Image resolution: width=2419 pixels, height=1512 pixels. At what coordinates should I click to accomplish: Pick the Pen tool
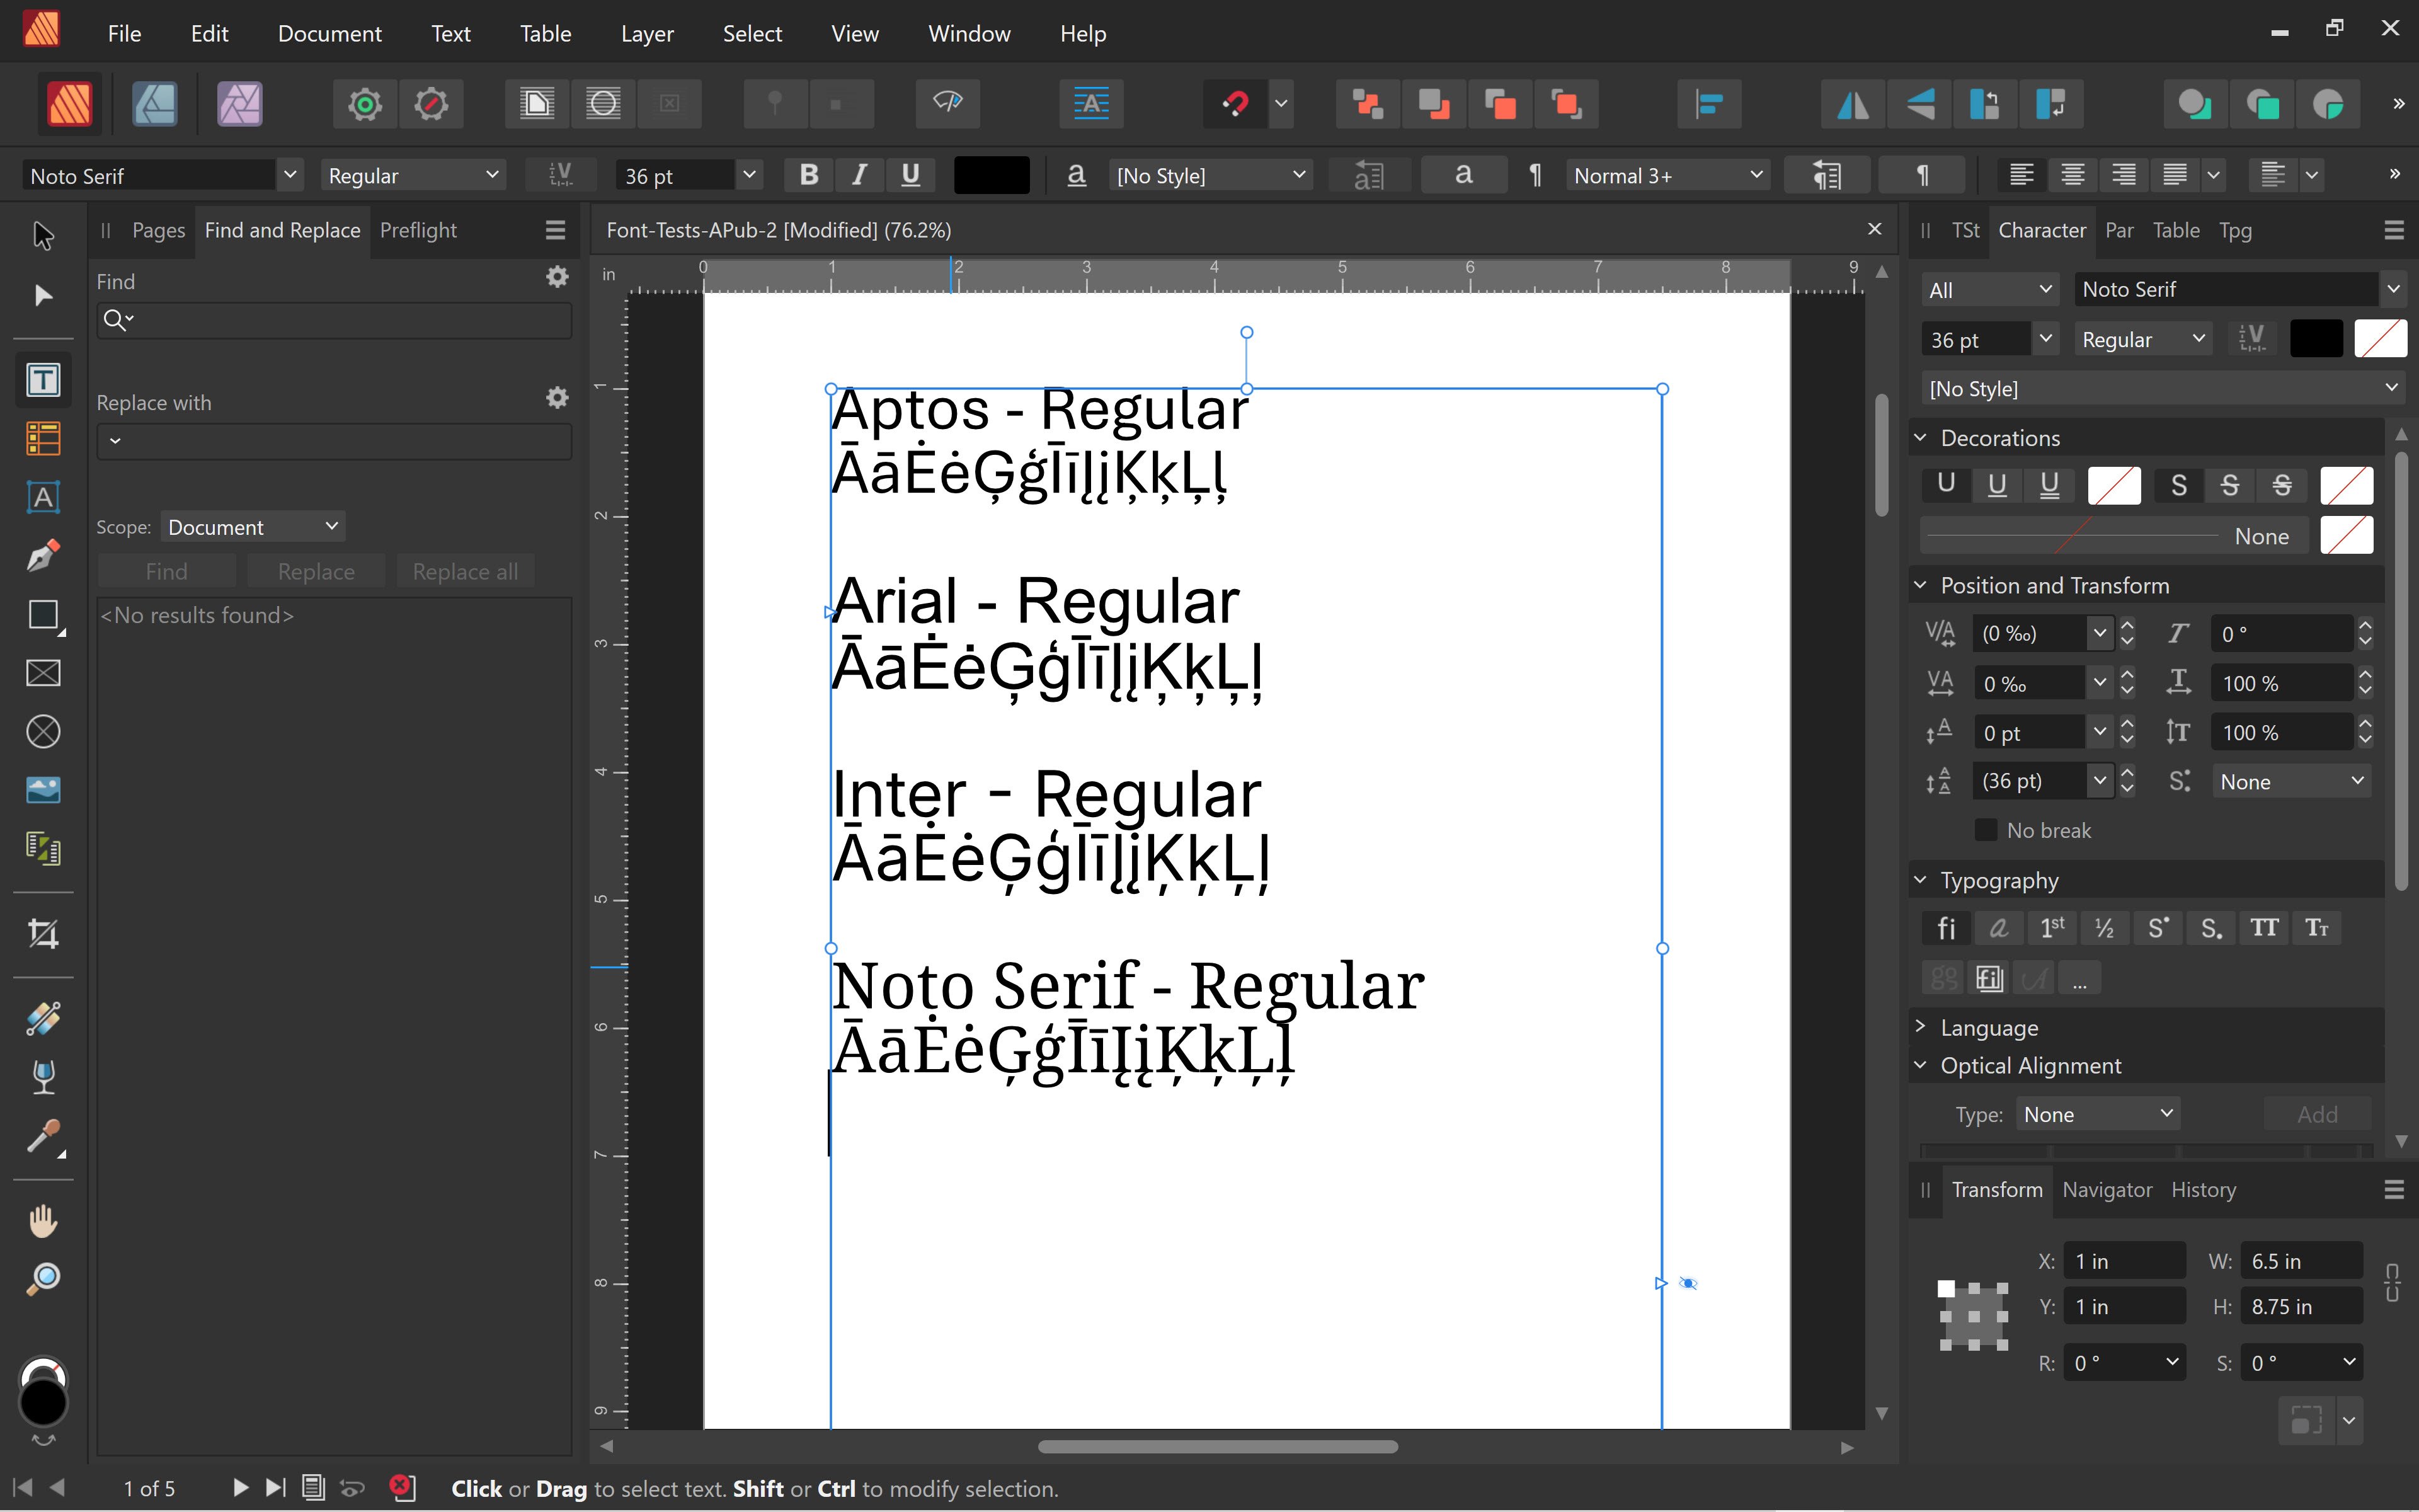(x=43, y=556)
